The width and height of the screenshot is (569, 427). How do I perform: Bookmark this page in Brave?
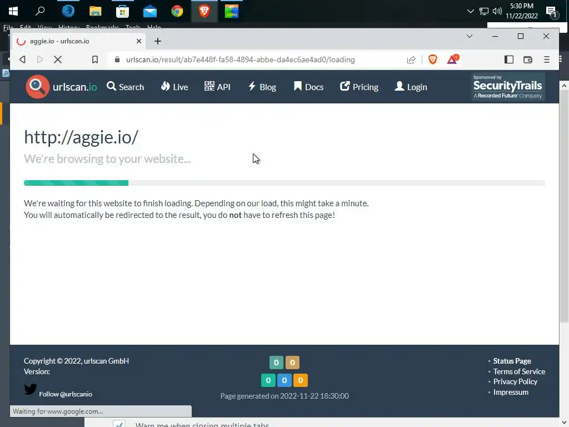pyautogui.click(x=94, y=59)
